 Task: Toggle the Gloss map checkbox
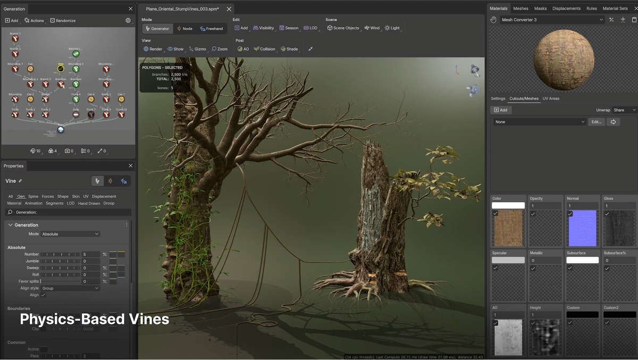coord(607,213)
